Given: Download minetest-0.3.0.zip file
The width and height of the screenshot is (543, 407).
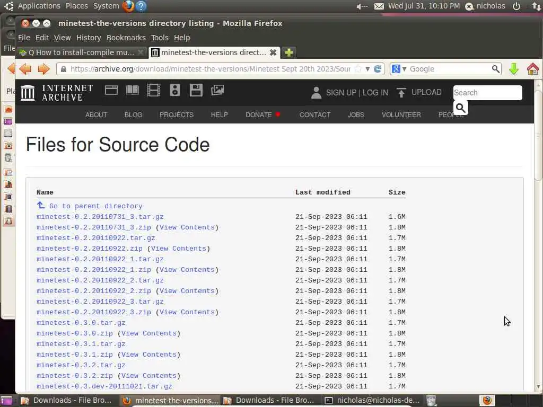Looking at the screenshot, I should pyautogui.click(x=74, y=333).
